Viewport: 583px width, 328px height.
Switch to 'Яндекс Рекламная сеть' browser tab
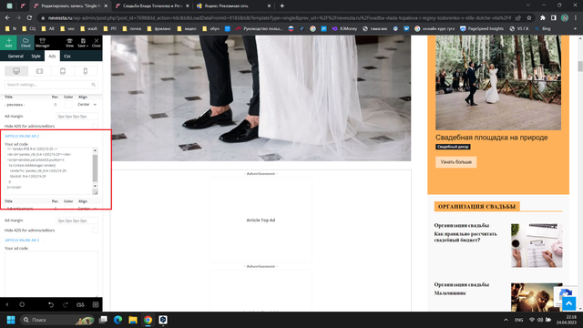click(233, 6)
